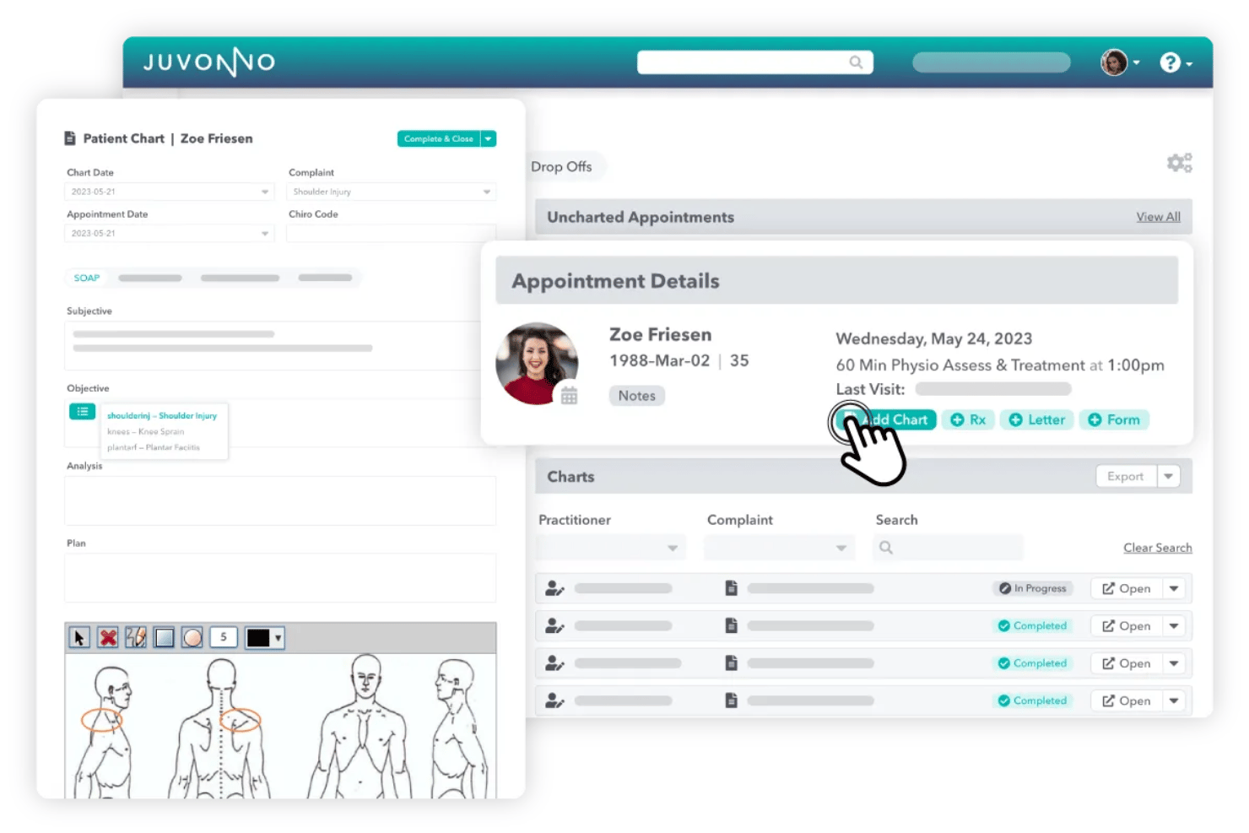Open the second Completed chart row
This screenshot has height=833, width=1249.
tap(1127, 663)
